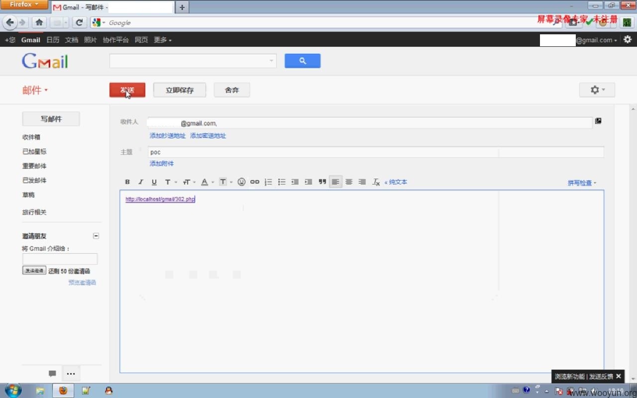Create a numbered list
The width and height of the screenshot is (637, 398).
click(x=268, y=182)
